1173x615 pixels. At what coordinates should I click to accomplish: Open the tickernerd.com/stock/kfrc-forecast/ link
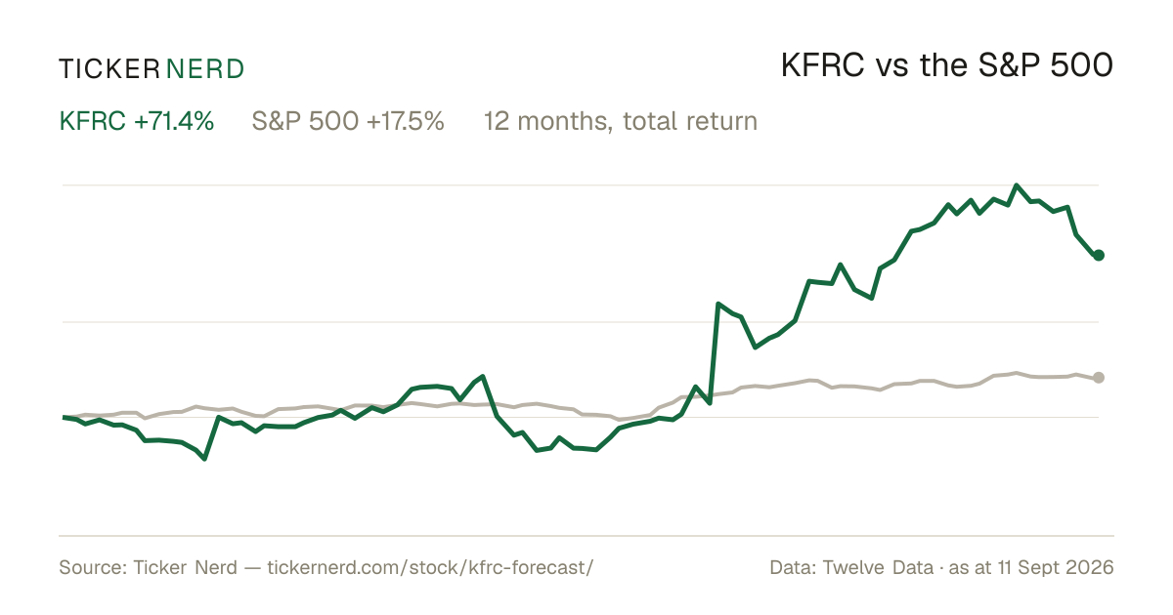[x=430, y=567]
